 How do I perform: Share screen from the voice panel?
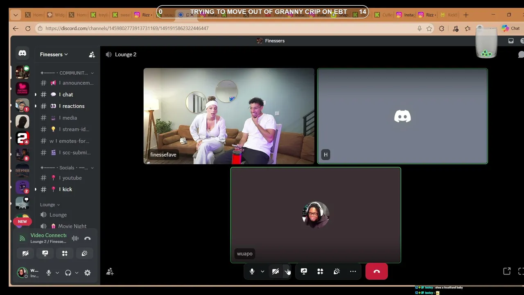coord(45,253)
